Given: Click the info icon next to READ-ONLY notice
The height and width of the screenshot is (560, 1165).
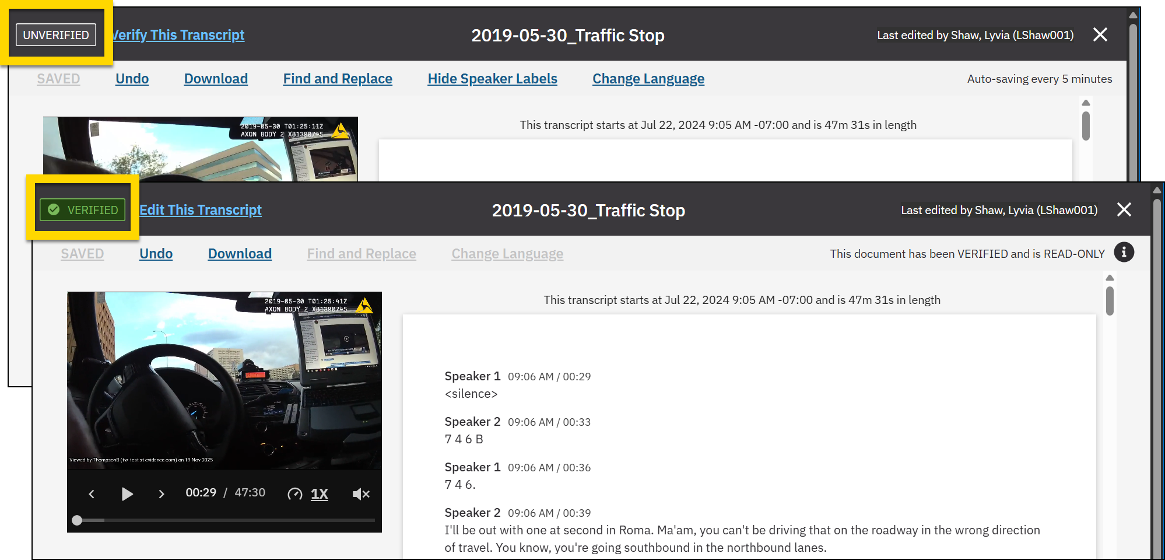Looking at the screenshot, I should (1124, 252).
